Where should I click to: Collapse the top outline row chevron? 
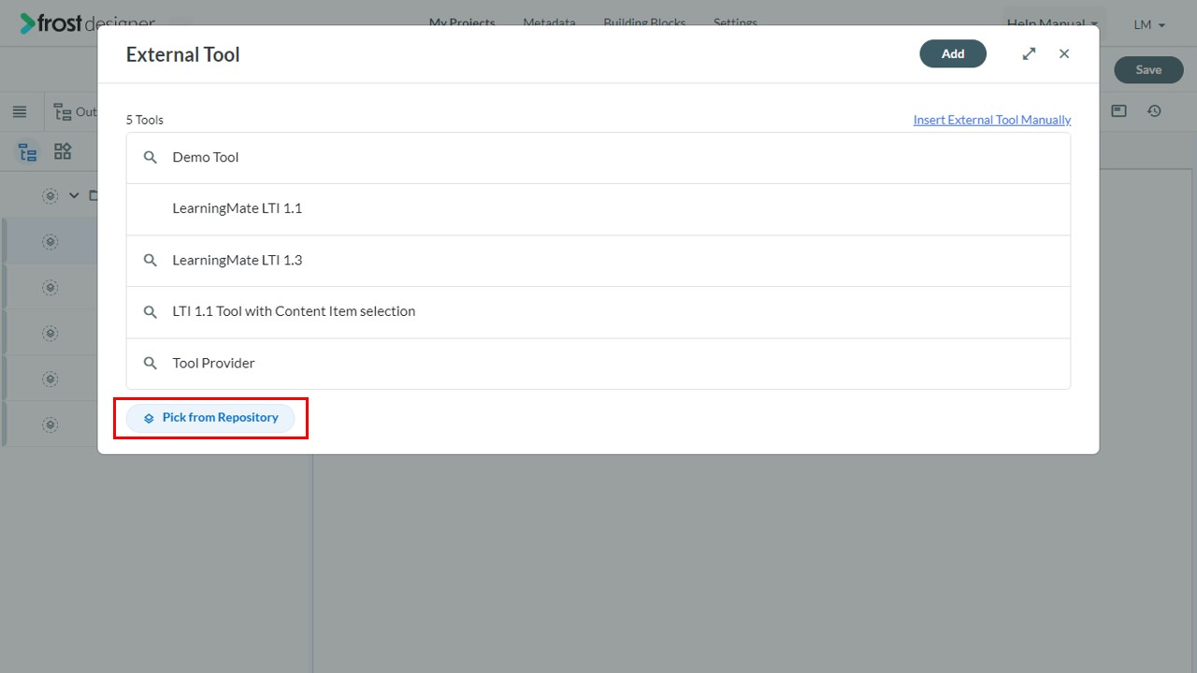(x=74, y=196)
